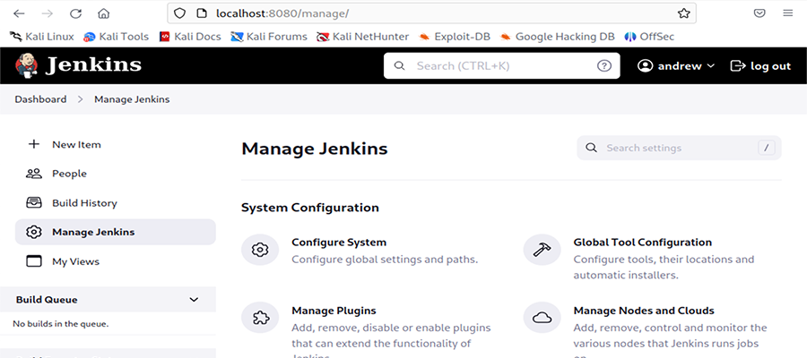Open the Kali Tools bookmark
The width and height of the screenshot is (807, 358).
tap(116, 37)
